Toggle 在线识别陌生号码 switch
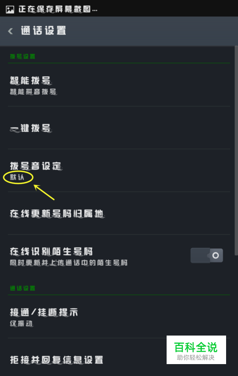 pos(207,256)
